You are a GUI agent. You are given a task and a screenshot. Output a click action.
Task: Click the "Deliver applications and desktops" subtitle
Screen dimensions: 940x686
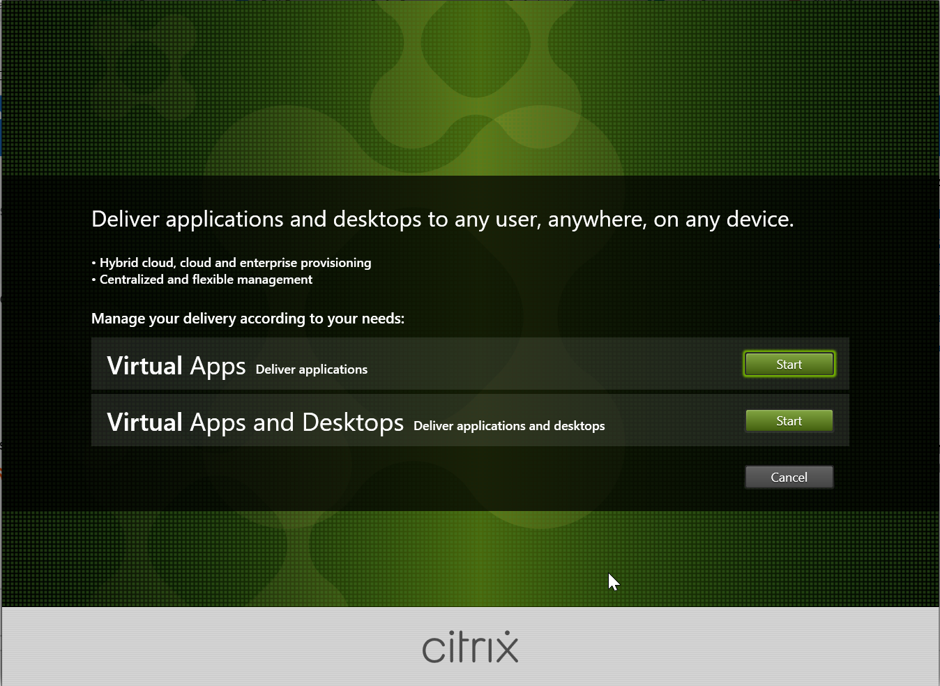pyautogui.click(x=508, y=426)
